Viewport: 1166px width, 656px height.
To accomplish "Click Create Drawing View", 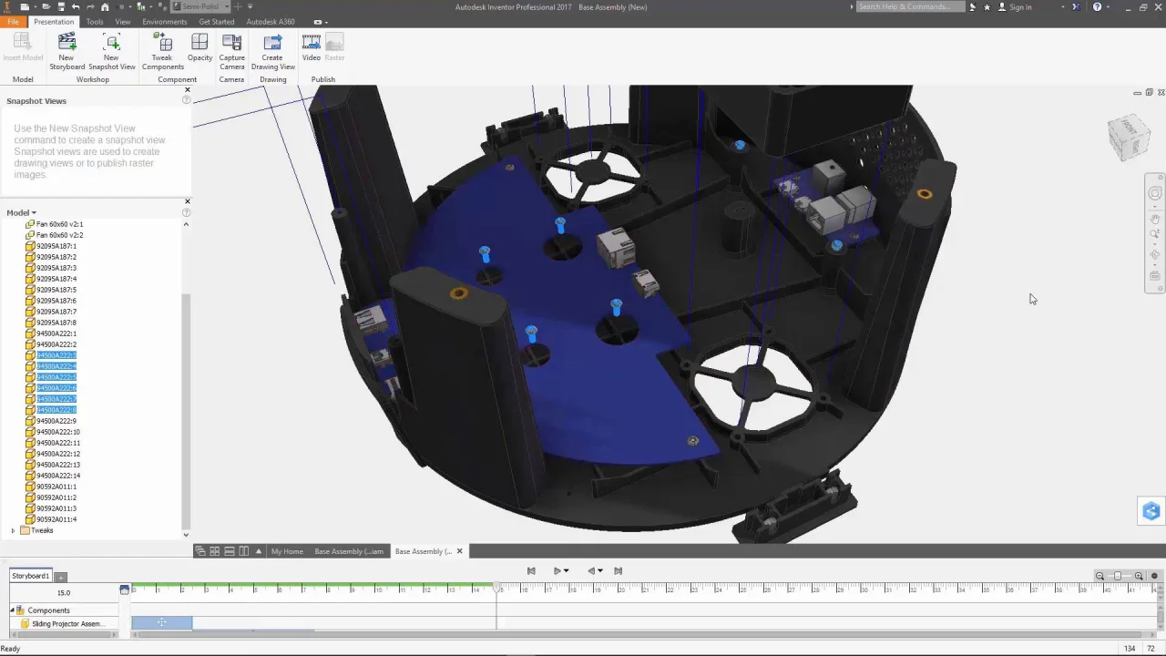I will click(x=272, y=51).
